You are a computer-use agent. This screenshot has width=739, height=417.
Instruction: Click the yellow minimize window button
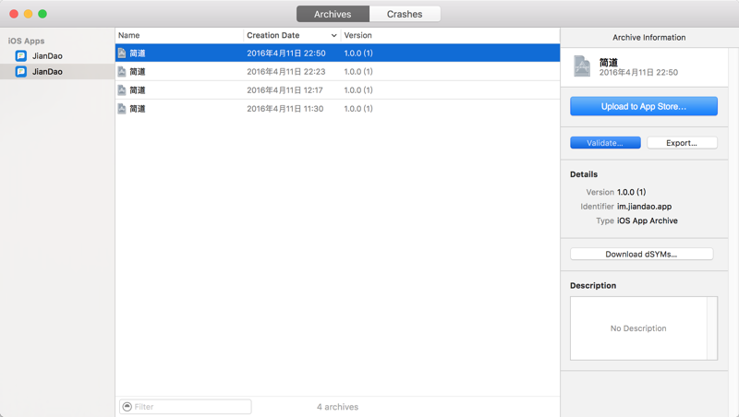[29, 14]
